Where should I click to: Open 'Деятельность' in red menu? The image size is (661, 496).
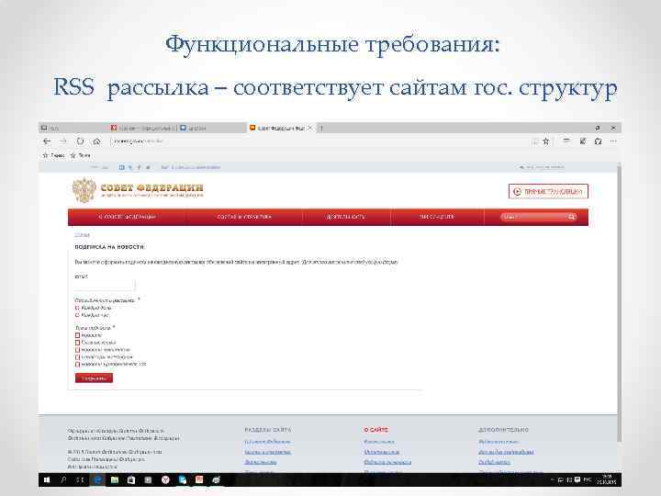[x=346, y=217]
